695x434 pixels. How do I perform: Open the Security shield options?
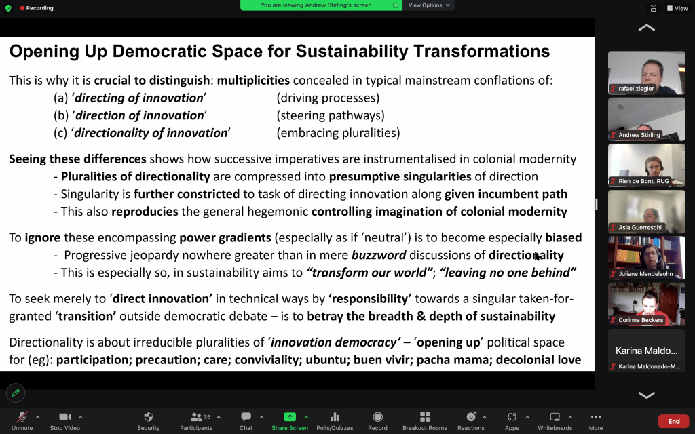149,420
